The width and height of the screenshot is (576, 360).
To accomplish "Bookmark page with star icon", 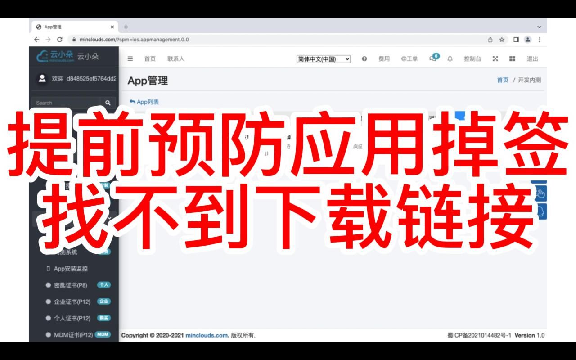I will pyautogui.click(x=502, y=40).
